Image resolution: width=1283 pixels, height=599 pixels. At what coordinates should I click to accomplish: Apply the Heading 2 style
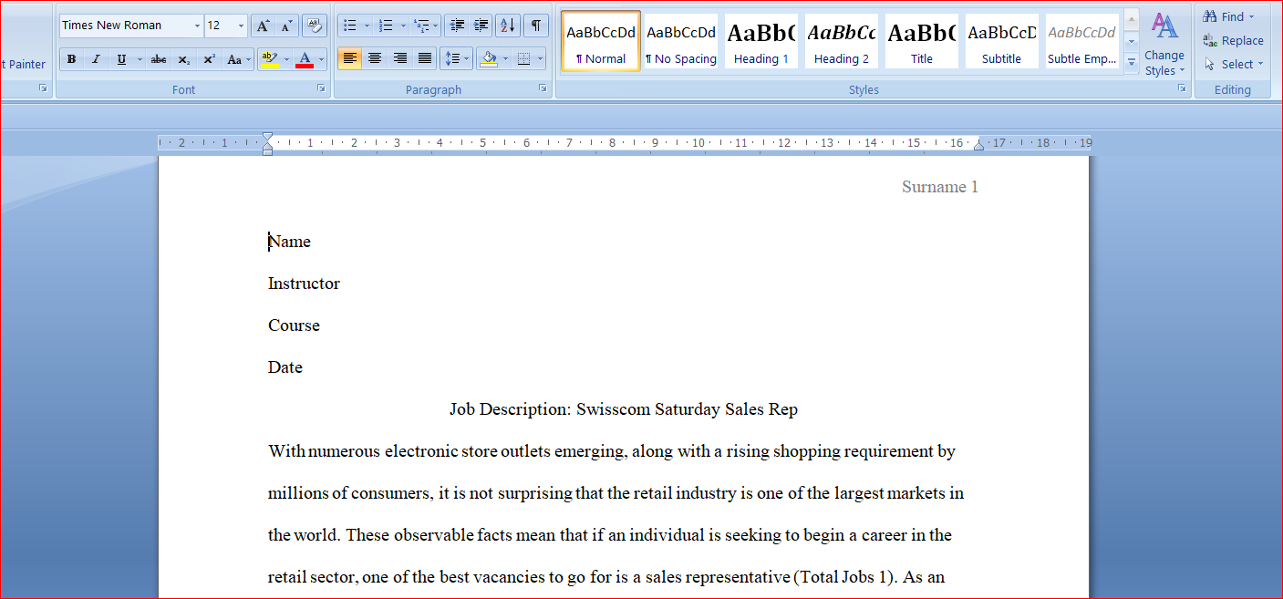pyautogui.click(x=842, y=40)
